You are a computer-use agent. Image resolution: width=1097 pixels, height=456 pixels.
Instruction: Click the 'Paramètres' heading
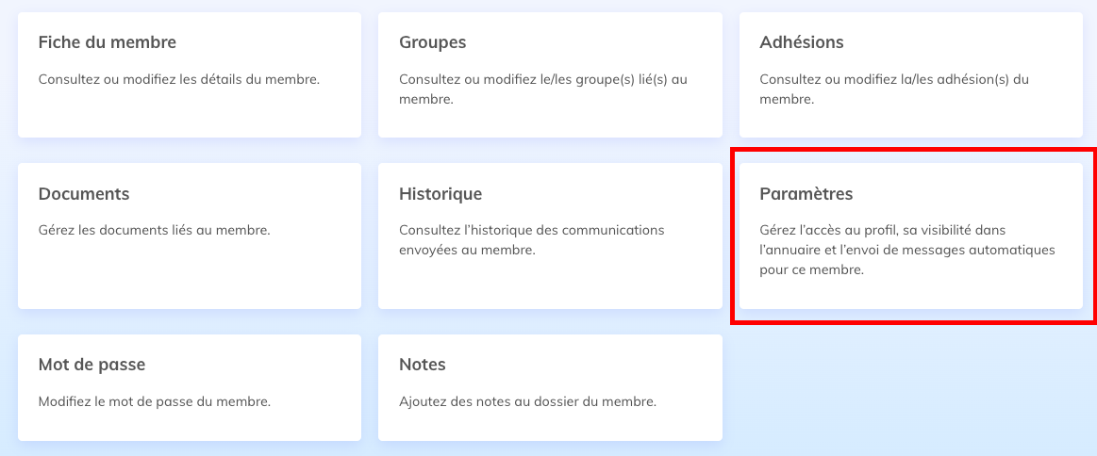[806, 194]
